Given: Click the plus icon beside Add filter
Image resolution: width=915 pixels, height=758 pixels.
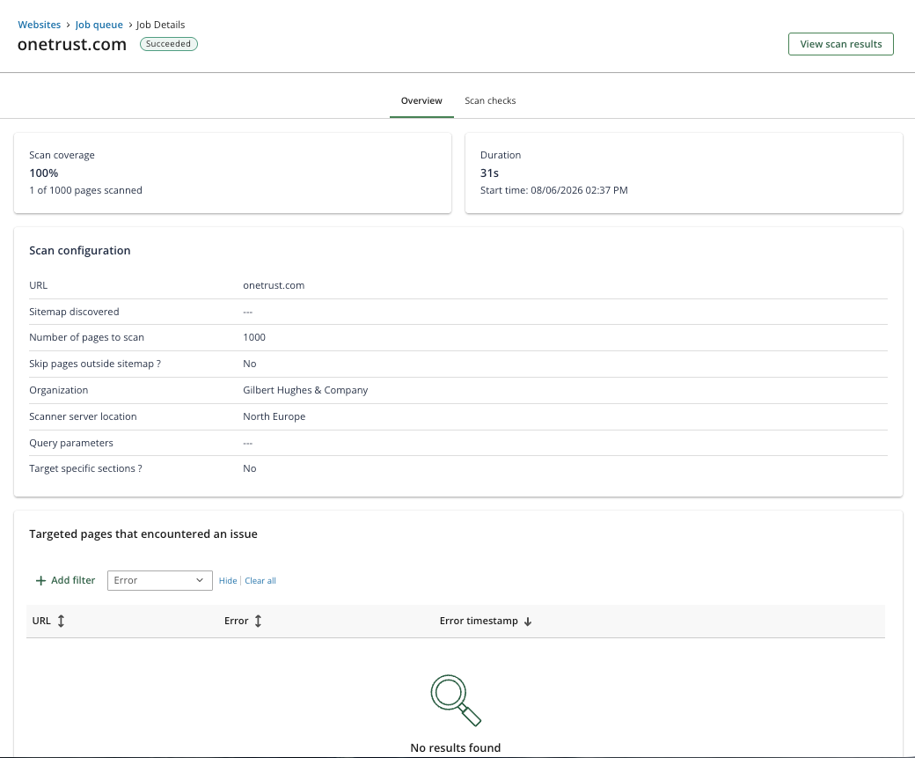Looking at the screenshot, I should point(40,580).
